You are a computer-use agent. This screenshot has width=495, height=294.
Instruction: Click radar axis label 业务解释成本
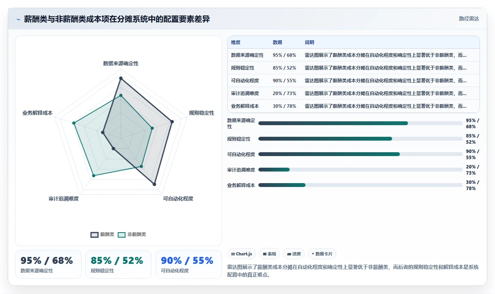coord(38,113)
